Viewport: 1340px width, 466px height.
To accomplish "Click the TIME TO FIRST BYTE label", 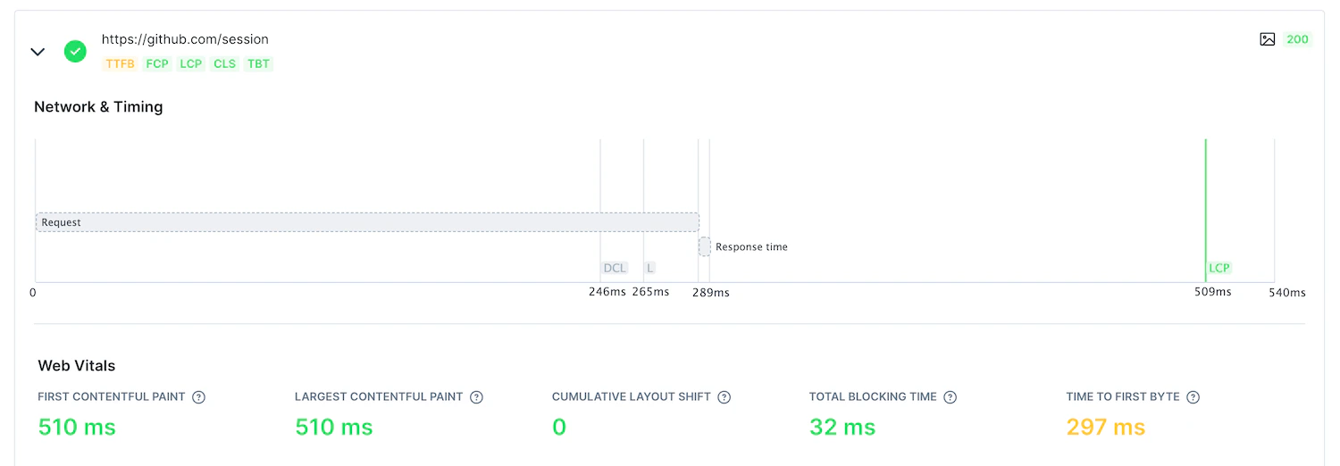I will [1123, 397].
